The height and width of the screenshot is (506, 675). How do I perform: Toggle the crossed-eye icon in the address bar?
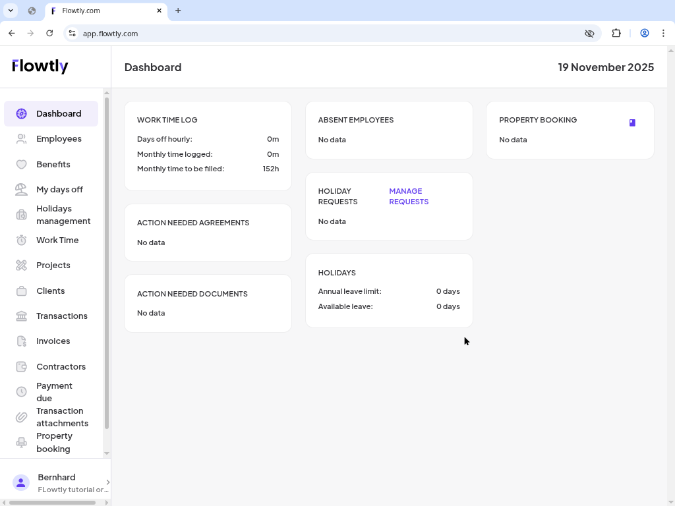589,33
